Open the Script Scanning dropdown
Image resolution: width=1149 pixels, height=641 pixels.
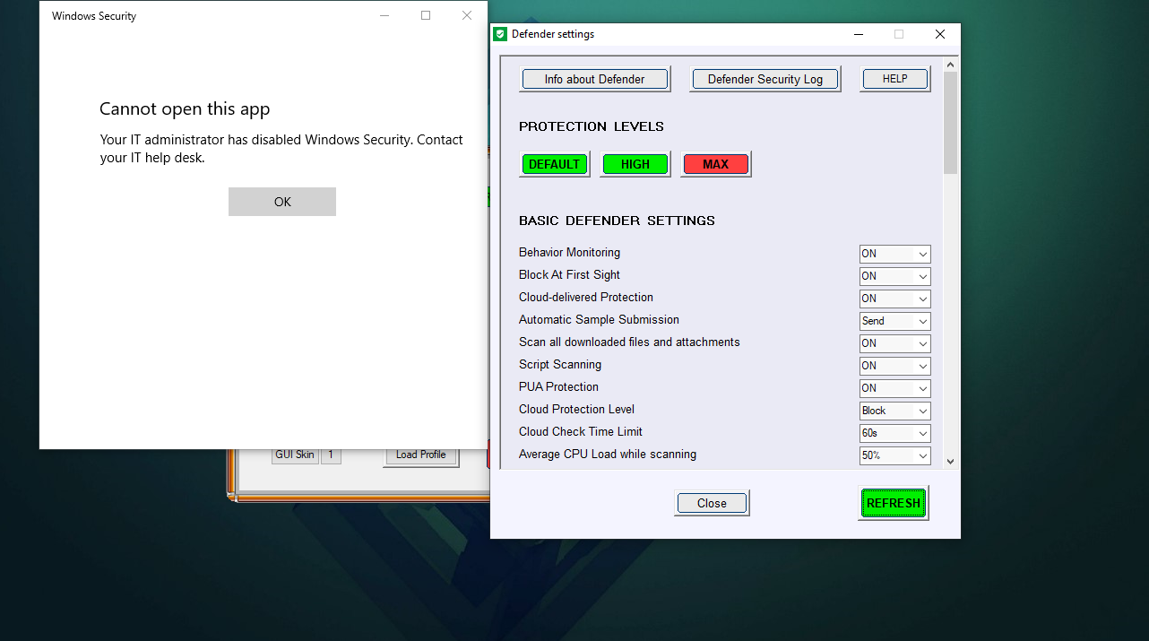point(895,366)
